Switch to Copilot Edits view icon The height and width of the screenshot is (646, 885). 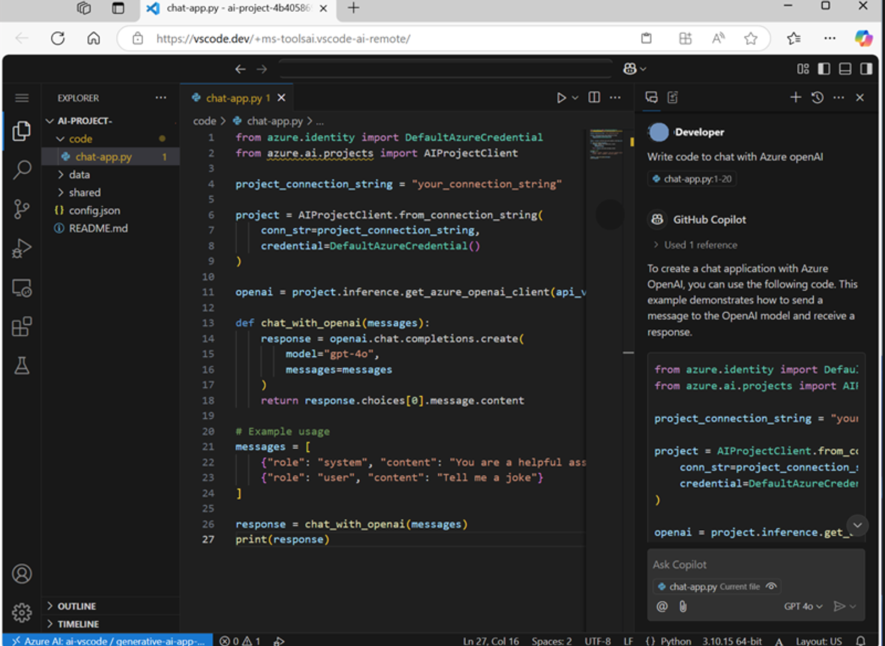[673, 97]
